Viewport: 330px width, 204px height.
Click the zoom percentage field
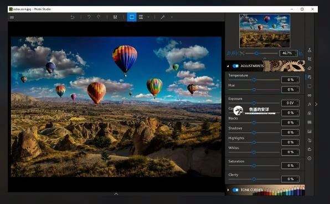coord(288,53)
